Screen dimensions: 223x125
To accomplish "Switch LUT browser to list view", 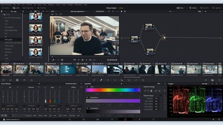I will point(39,11).
